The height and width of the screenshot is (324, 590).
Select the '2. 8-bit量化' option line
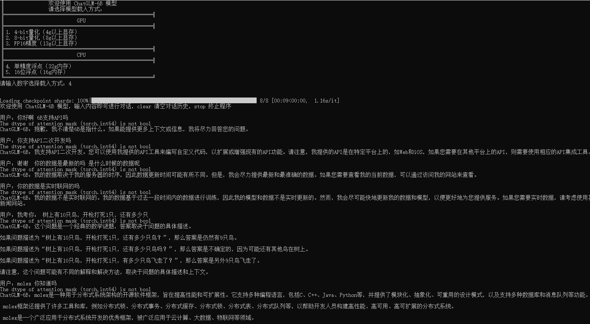coord(41,38)
